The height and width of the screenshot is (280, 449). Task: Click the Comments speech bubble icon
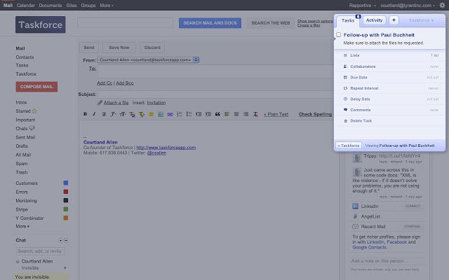coord(345,110)
